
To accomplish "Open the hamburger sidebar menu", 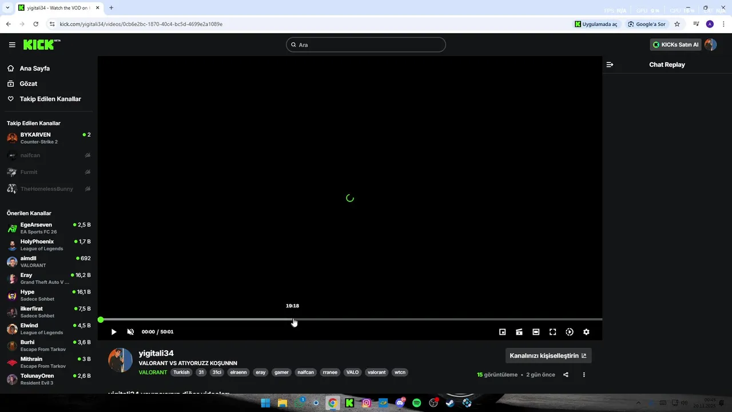I will pyautogui.click(x=12, y=45).
